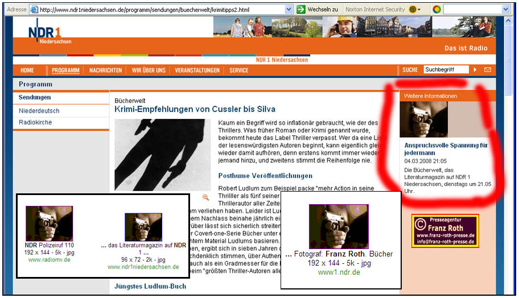Click the header landscape field photo
Screen dimensions: 519x298
click(x=296, y=27)
